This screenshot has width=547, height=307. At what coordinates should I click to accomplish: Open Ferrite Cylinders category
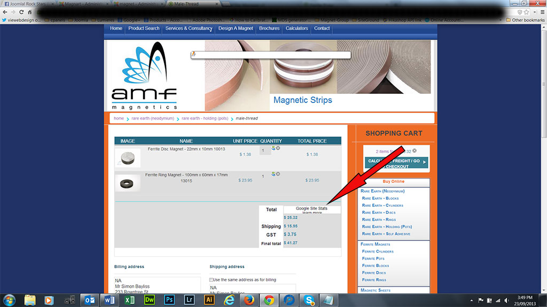(378, 252)
